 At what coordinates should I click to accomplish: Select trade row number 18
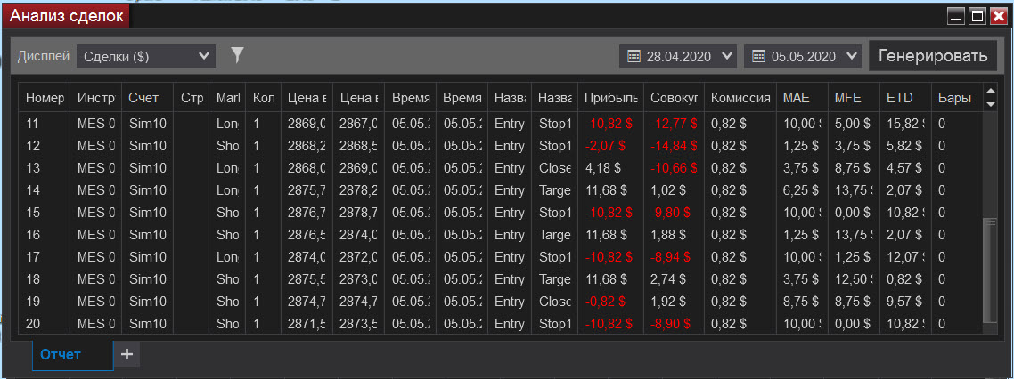click(501, 279)
